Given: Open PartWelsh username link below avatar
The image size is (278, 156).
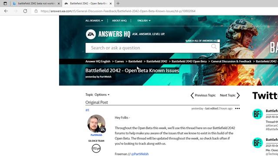Looking at the screenshot, I should 96,135.
